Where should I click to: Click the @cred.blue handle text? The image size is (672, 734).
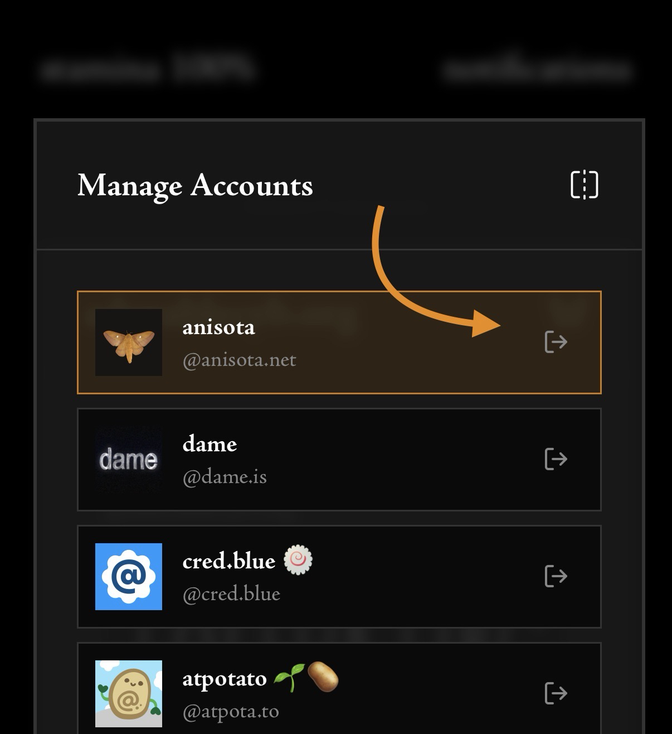pos(231,595)
